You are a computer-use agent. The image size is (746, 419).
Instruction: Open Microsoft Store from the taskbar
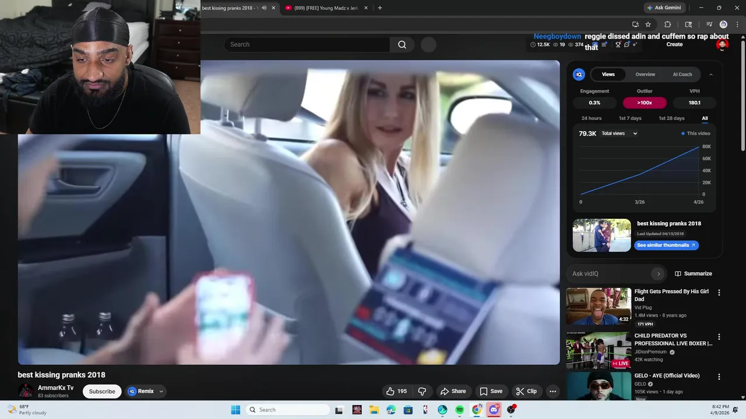coord(408,410)
